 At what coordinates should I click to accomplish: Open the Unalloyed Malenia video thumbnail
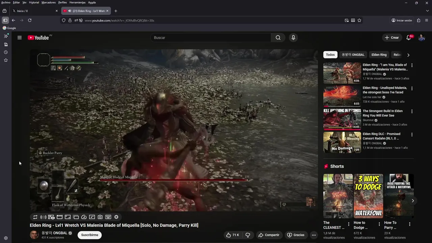[342, 96]
